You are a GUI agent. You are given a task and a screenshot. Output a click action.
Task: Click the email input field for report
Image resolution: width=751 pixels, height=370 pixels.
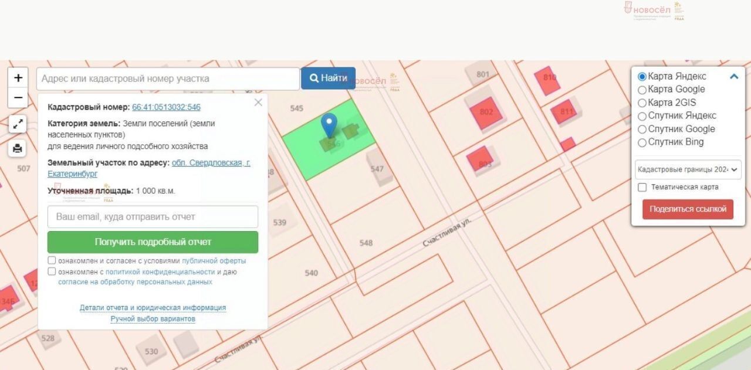click(153, 217)
